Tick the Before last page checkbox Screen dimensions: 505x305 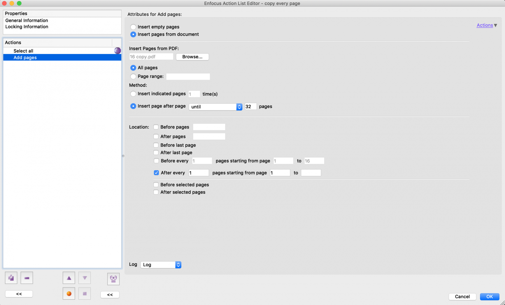[156, 145]
